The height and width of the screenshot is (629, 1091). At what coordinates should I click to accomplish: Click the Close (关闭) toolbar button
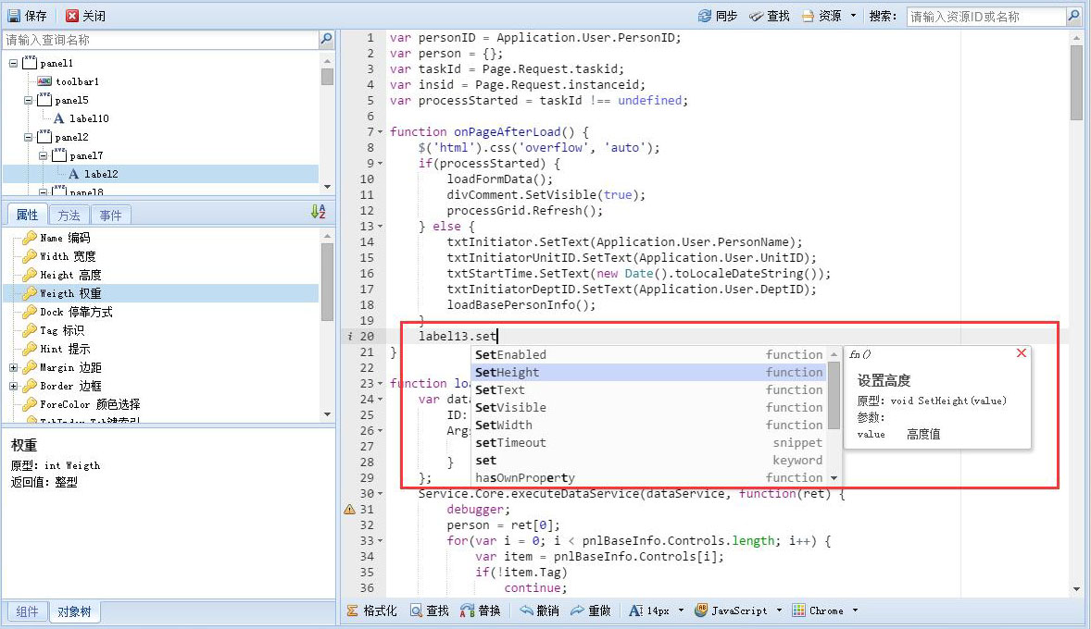tap(85, 16)
